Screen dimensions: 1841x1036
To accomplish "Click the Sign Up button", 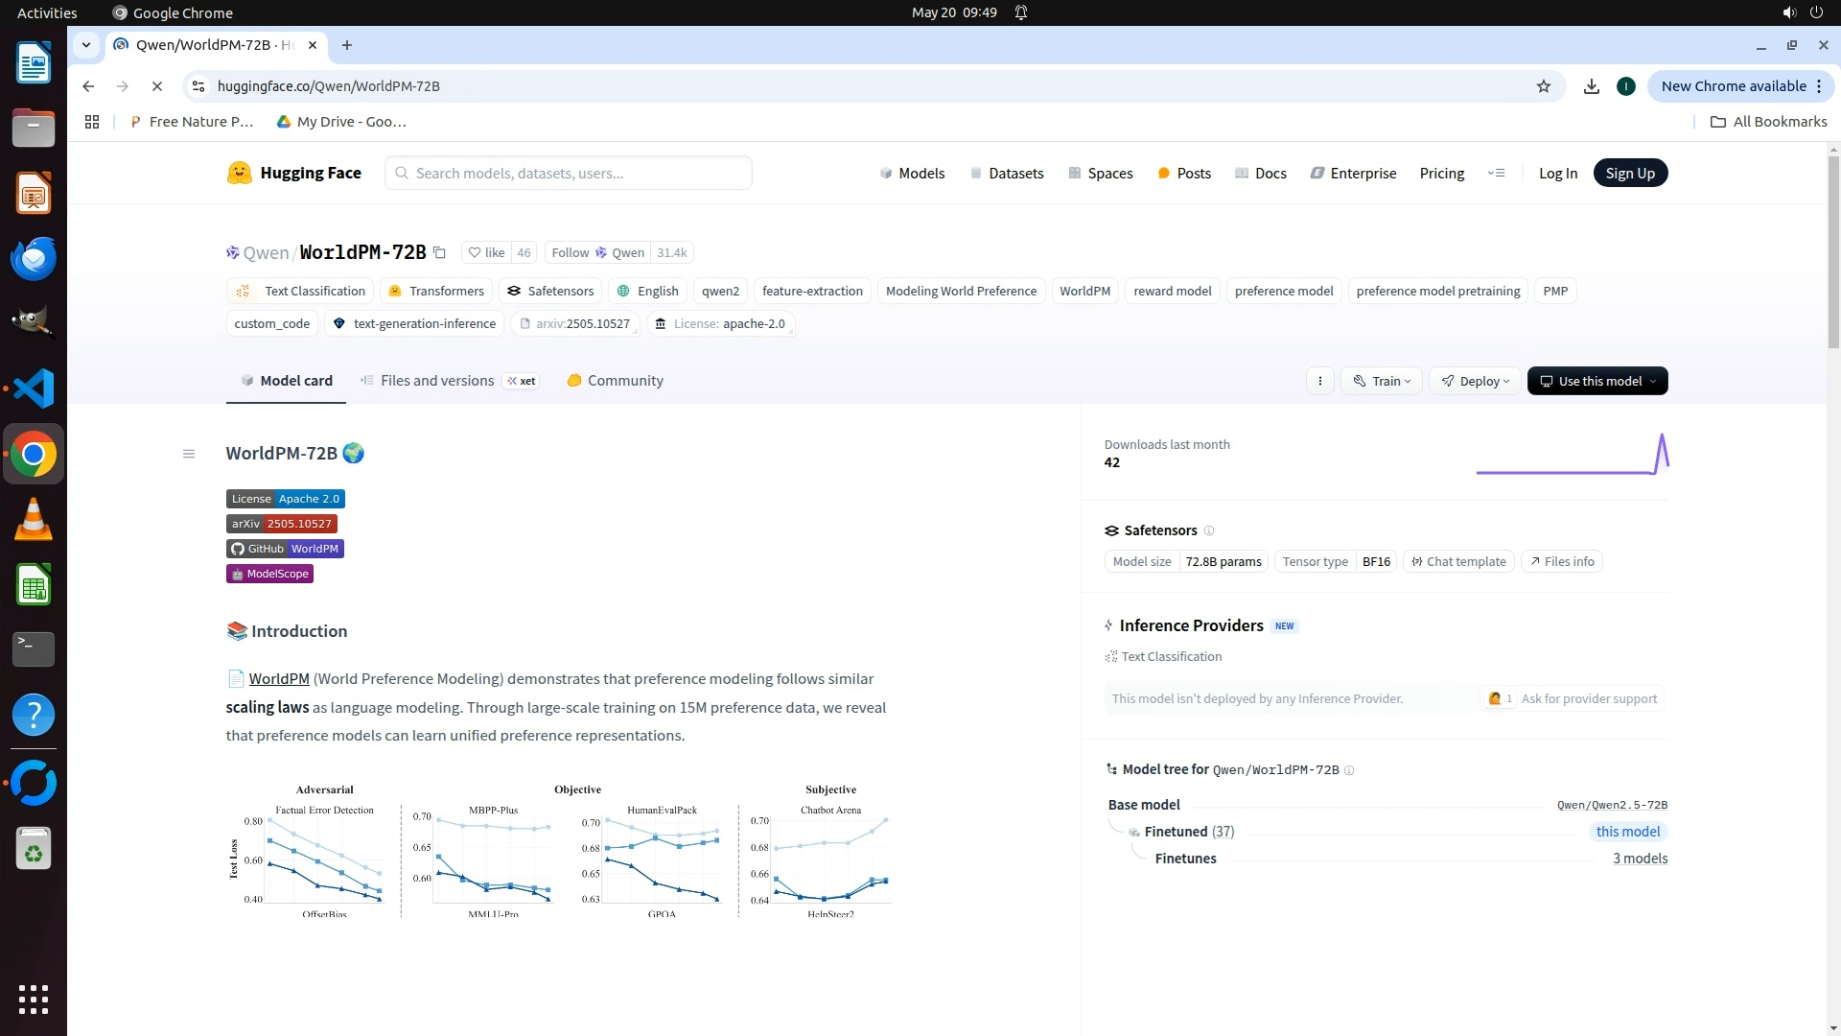I will tap(1629, 173).
